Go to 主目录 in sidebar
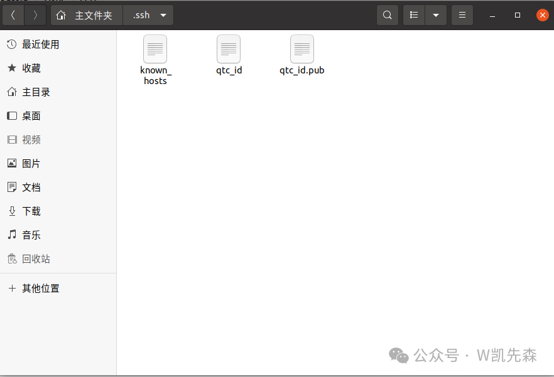This screenshot has width=554, height=377. click(x=36, y=92)
